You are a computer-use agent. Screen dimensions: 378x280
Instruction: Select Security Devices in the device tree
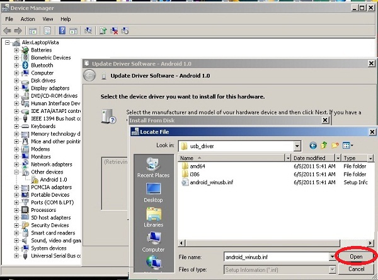(50, 225)
